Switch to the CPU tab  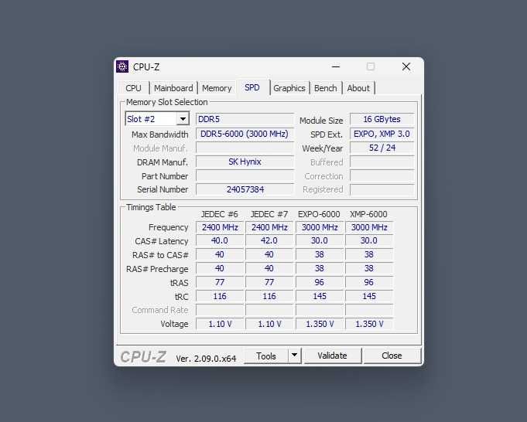pos(133,88)
